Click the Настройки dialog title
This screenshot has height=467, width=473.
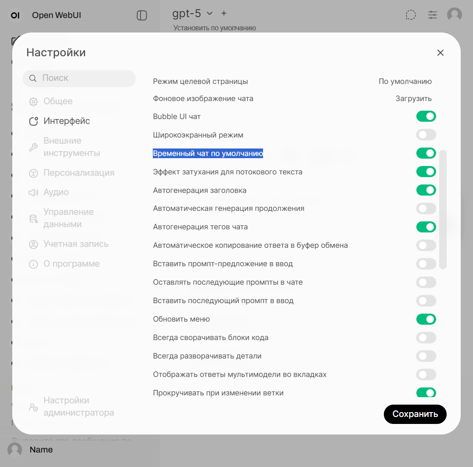(x=56, y=53)
